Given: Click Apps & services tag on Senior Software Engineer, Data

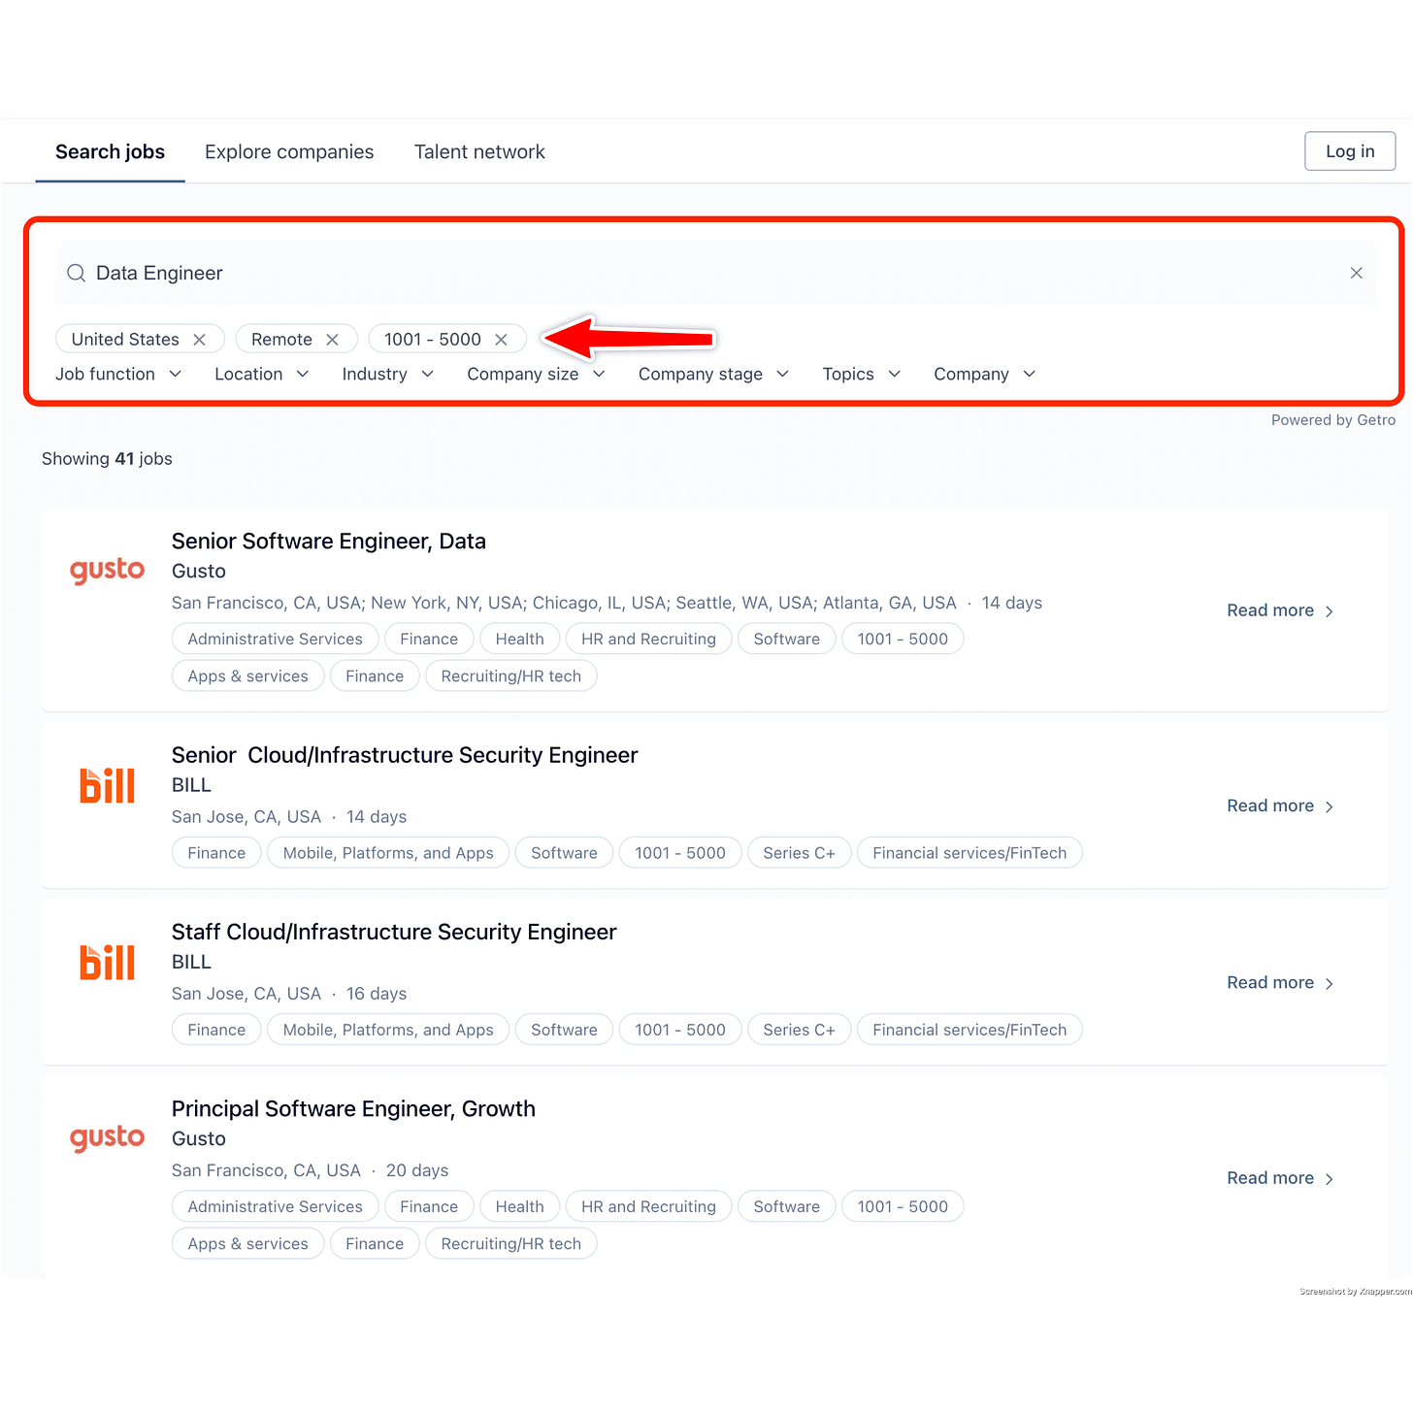Looking at the screenshot, I should [247, 675].
